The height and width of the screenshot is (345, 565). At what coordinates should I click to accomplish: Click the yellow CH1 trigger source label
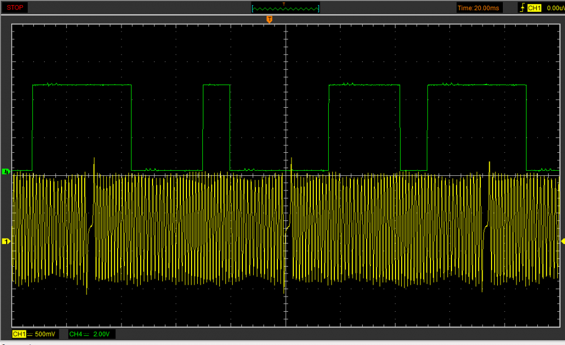tap(534, 8)
